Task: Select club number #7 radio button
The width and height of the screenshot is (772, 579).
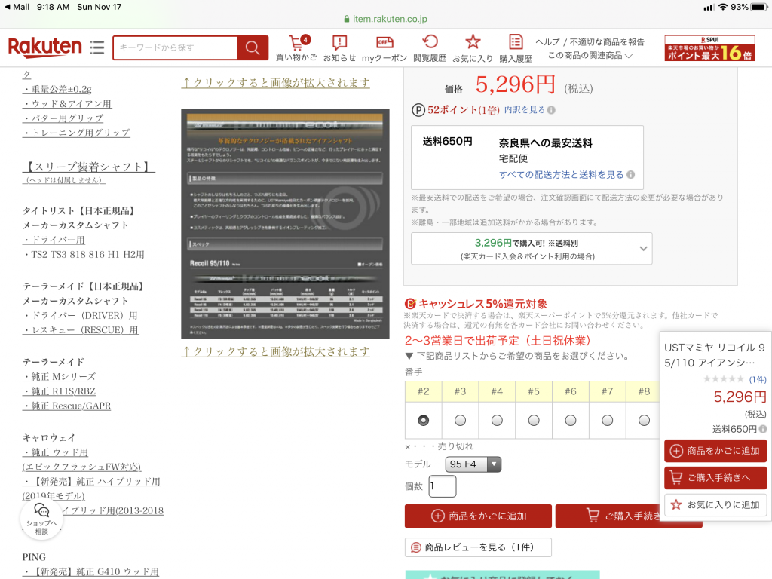Action: tap(608, 421)
